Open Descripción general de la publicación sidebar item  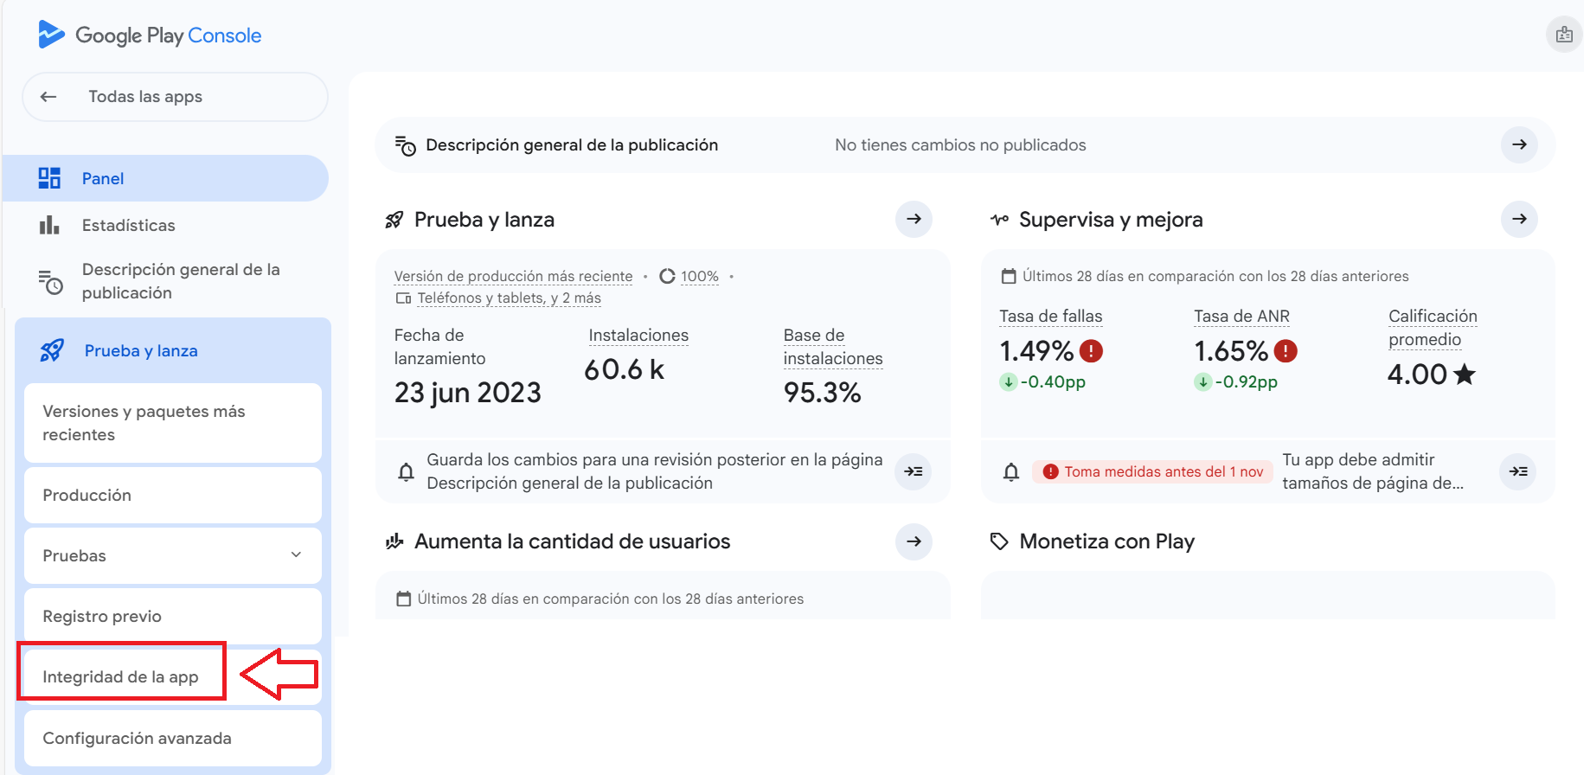pos(180,281)
